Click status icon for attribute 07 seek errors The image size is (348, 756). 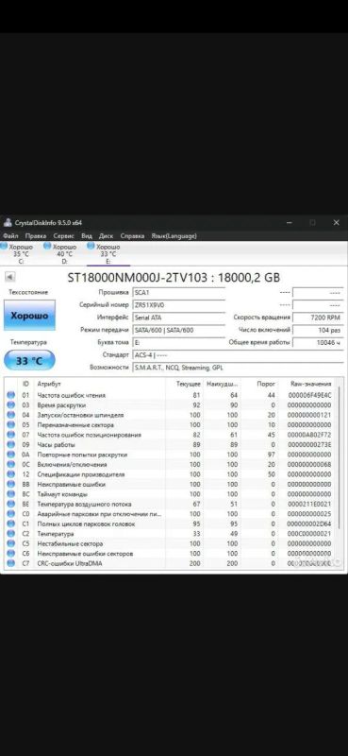10,435
